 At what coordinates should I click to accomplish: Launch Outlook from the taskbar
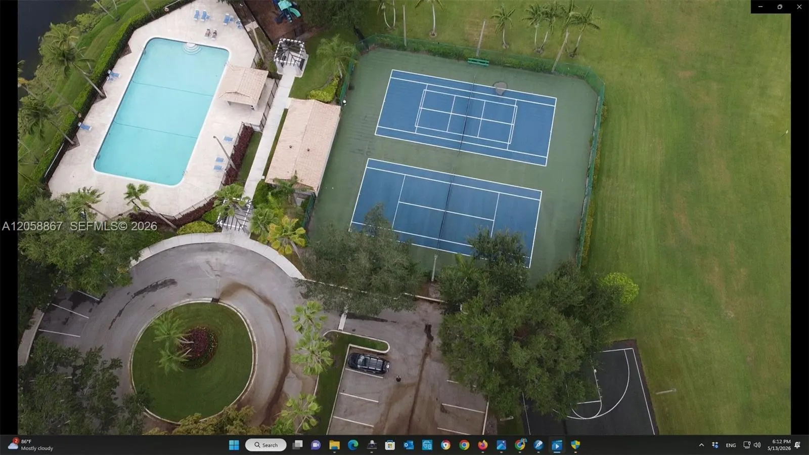pos(409,445)
